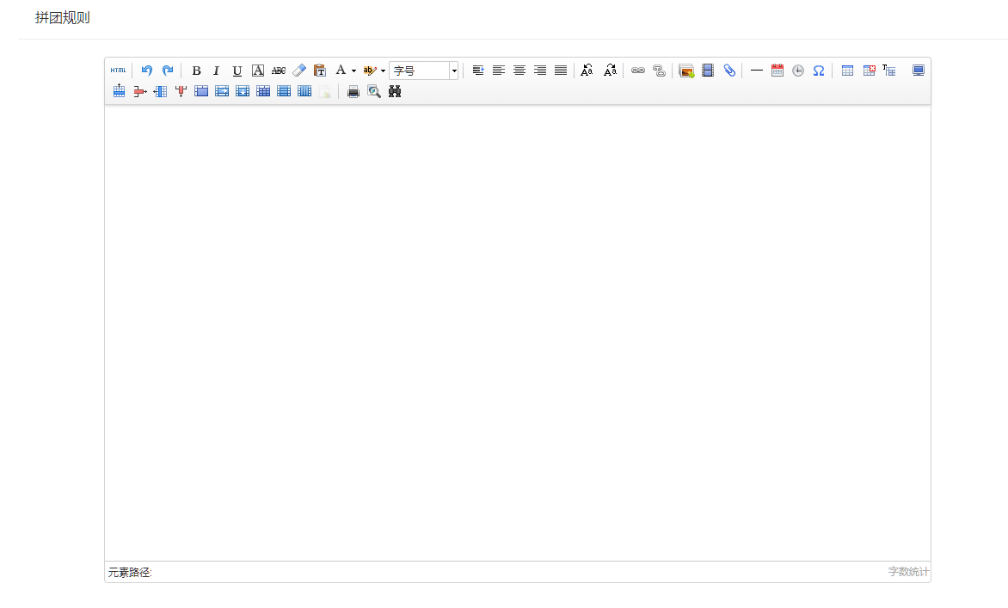Apply the text highlight color button
This screenshot has height=608, width=1008.
pos(370,71)
